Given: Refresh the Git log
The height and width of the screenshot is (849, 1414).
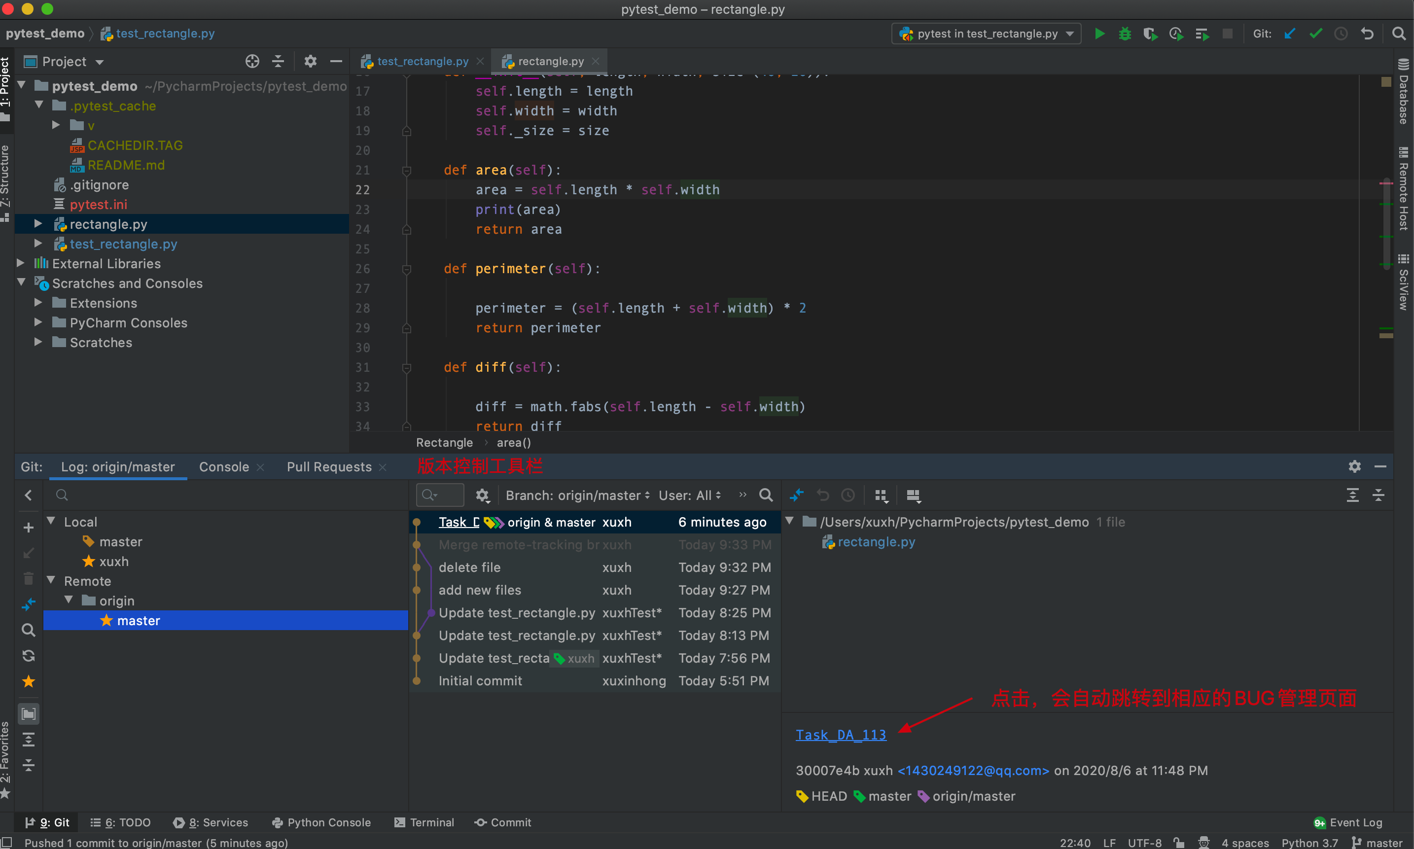Looking at the screenshot, I should tap(28, 656).
